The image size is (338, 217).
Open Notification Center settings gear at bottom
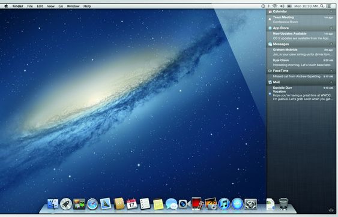331,210
